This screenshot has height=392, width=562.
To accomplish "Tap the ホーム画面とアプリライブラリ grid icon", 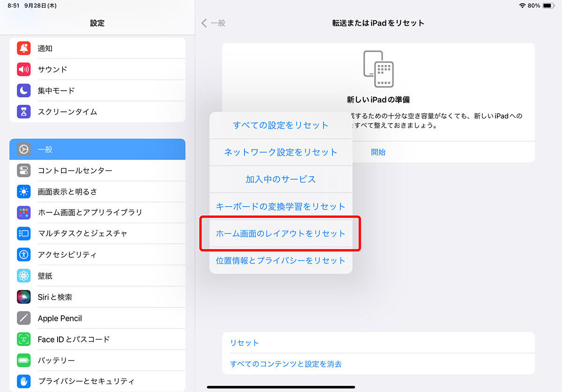I will click(24, 212).
